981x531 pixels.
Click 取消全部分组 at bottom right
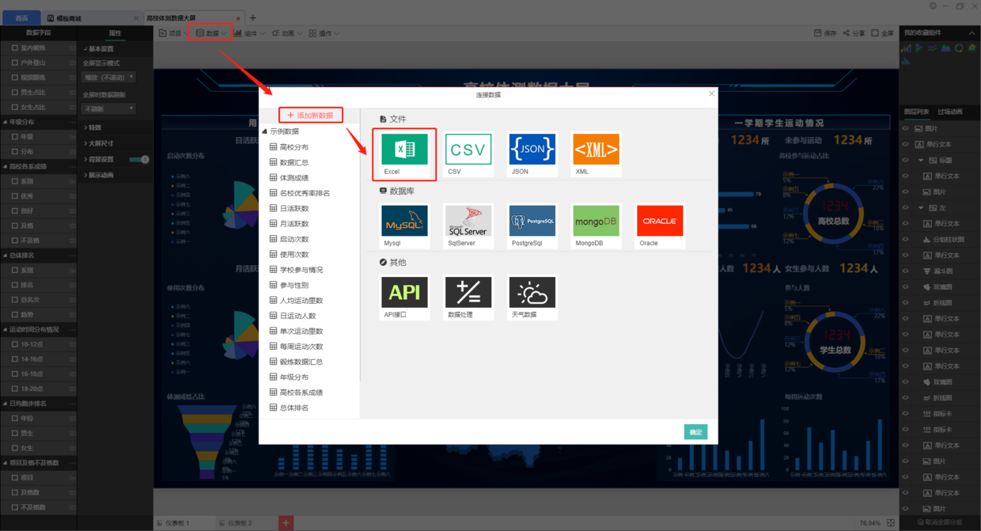point(941,523)
